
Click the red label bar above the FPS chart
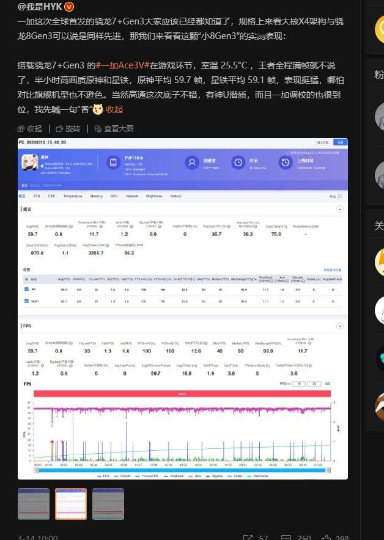[182, 393]
